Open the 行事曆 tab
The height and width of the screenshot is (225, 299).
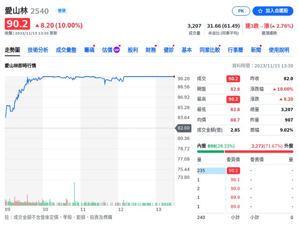(235, 50)
